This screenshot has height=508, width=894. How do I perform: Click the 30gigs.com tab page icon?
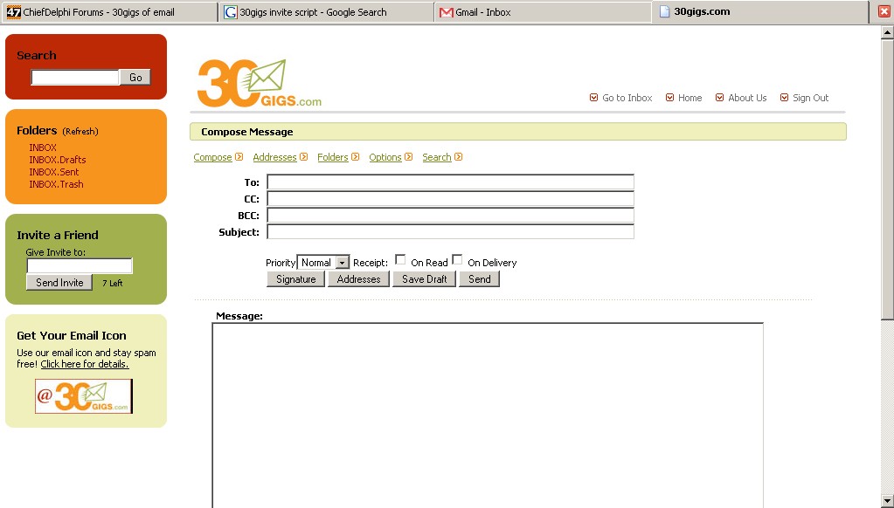click(664, 11)
